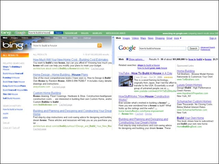
Task: Open Google News link
Action: point(151,38)
